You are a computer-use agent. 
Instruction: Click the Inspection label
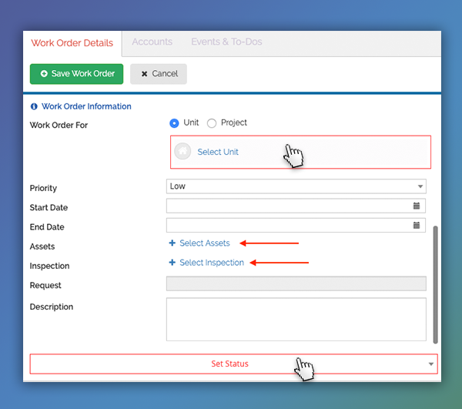(x=49, y=266)
